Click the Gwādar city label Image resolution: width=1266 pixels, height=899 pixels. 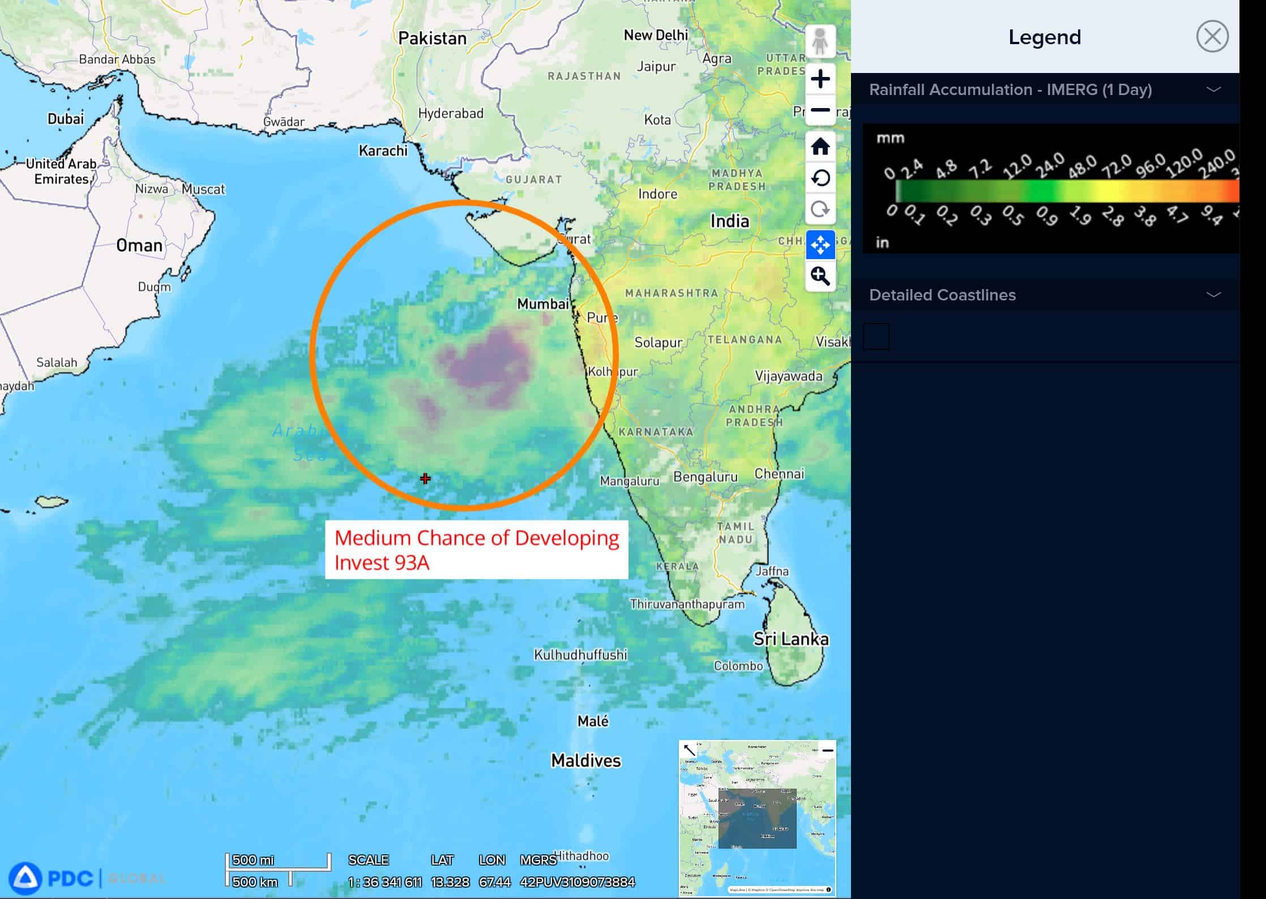coord(284,122)
